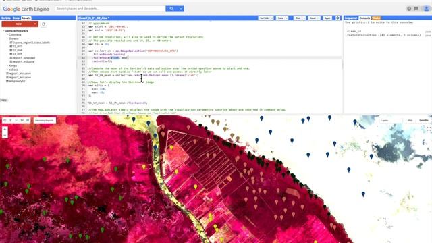Switch to the Scripts tab

6,18
